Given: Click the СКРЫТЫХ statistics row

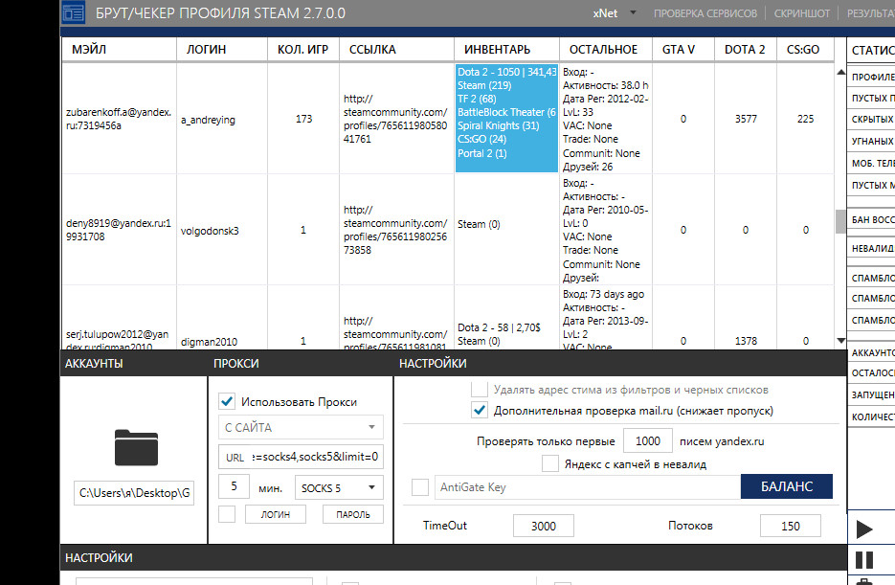Looking at the screenshot, I should (x=871, y=120).
